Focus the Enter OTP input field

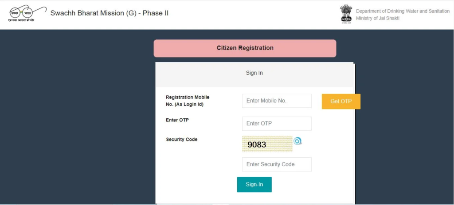point(277,124)
